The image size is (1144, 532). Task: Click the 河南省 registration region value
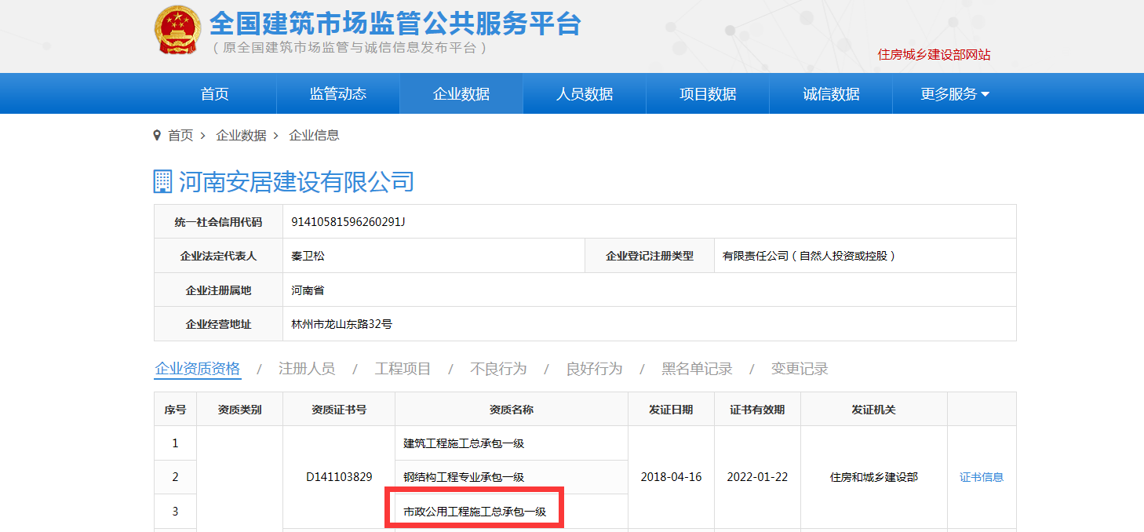coord(308,290)
